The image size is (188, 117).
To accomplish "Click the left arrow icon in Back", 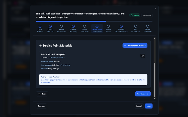I will tap(39, 94).
